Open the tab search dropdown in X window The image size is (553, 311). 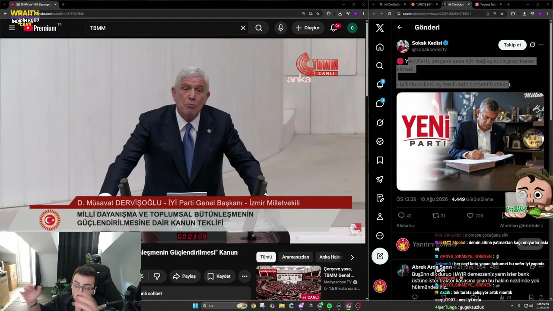pyautogui.click(x=372, y=4)
